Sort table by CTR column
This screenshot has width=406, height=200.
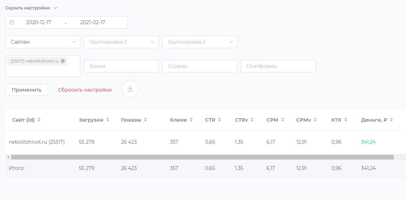(219, 120)
